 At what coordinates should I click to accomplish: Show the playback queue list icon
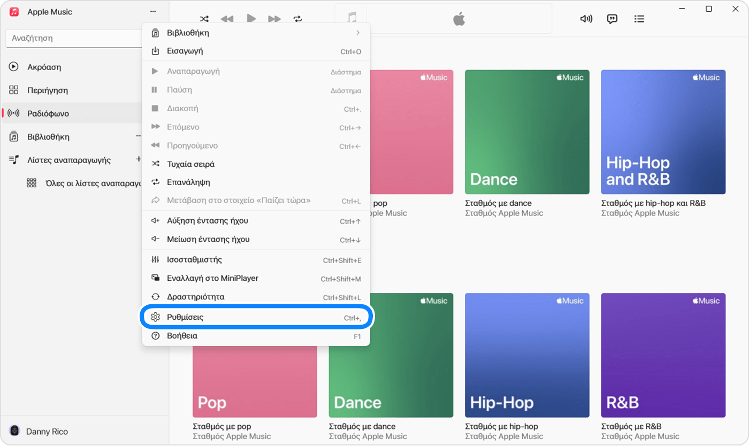pos(639,18)
